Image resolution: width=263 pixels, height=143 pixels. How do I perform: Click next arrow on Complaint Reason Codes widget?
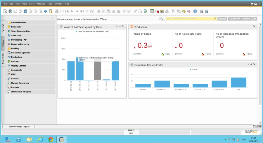[251, 64]
